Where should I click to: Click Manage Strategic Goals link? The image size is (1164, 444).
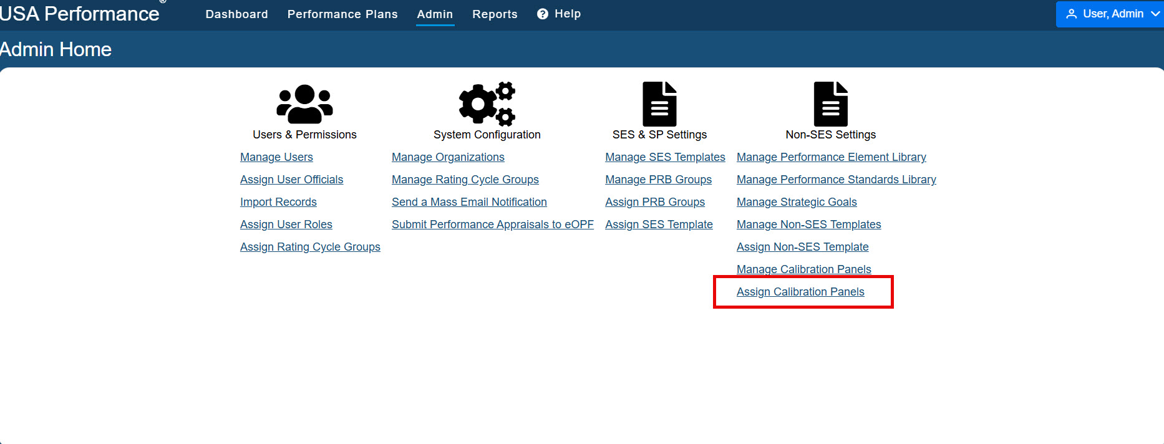[797, 202]
